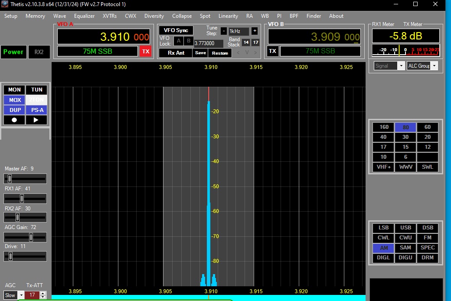The width and height of the screenshot is (451, 301).
Task: Click the play triangle button
Action: (36, 120)
